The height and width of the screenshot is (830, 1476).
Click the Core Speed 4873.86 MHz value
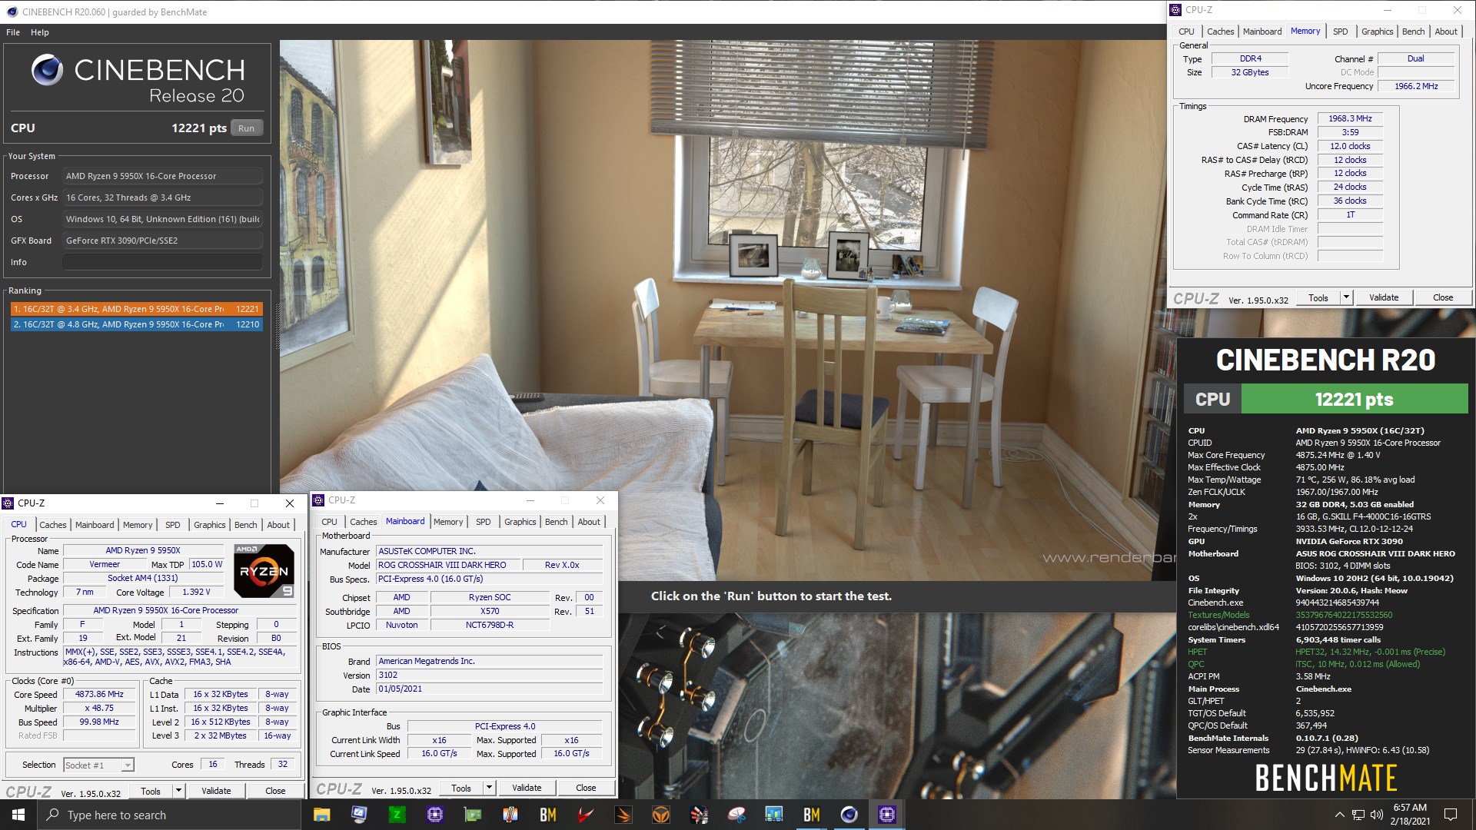click(x=99, y=694)
